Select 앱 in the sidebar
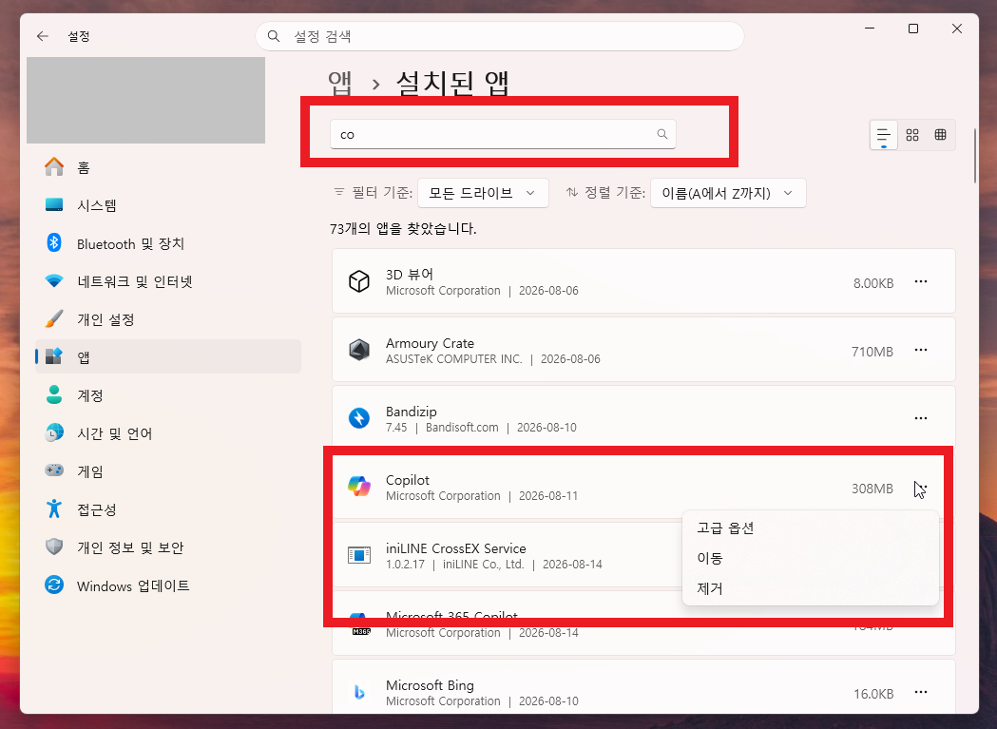 (x=168, y=356)
